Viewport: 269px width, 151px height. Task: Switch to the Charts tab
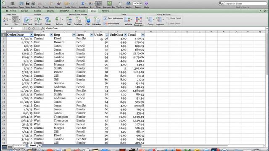pos(50,11)
